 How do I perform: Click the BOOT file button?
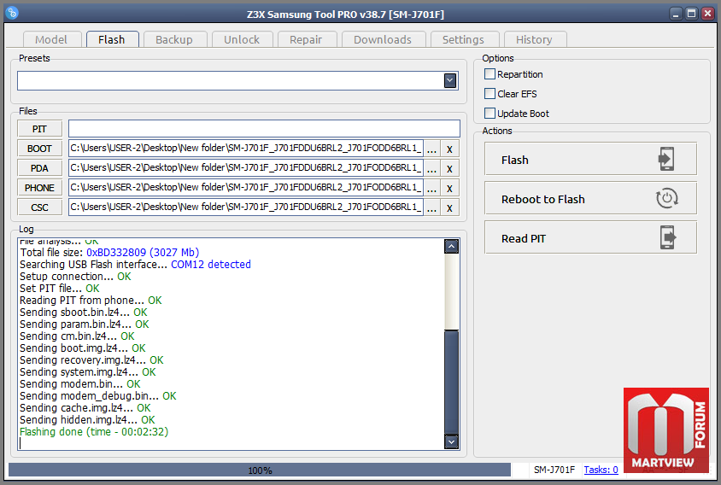[39, 149]
